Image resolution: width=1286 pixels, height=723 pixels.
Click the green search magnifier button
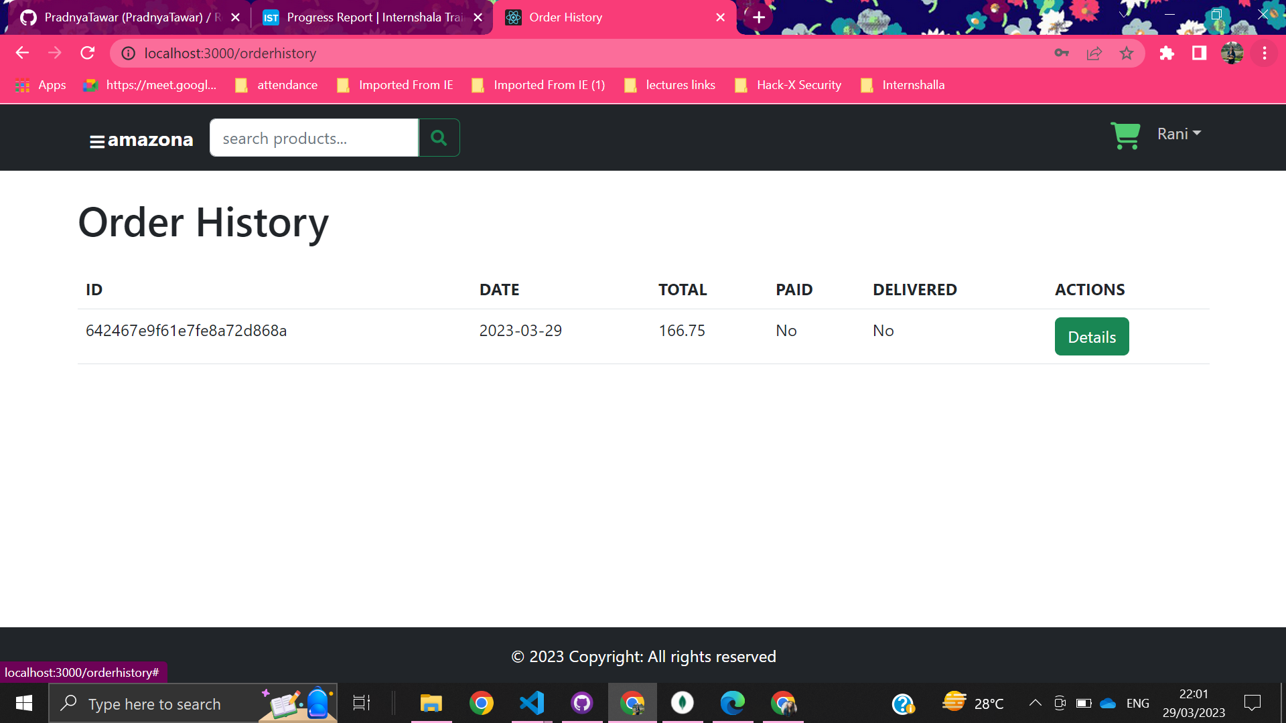point(439,138)
